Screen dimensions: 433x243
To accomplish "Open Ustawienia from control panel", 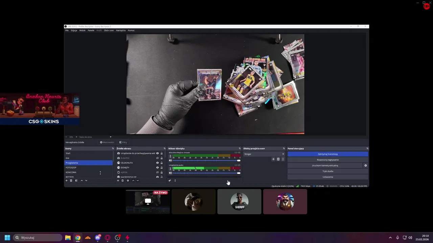I will click(x=328, y=177).
